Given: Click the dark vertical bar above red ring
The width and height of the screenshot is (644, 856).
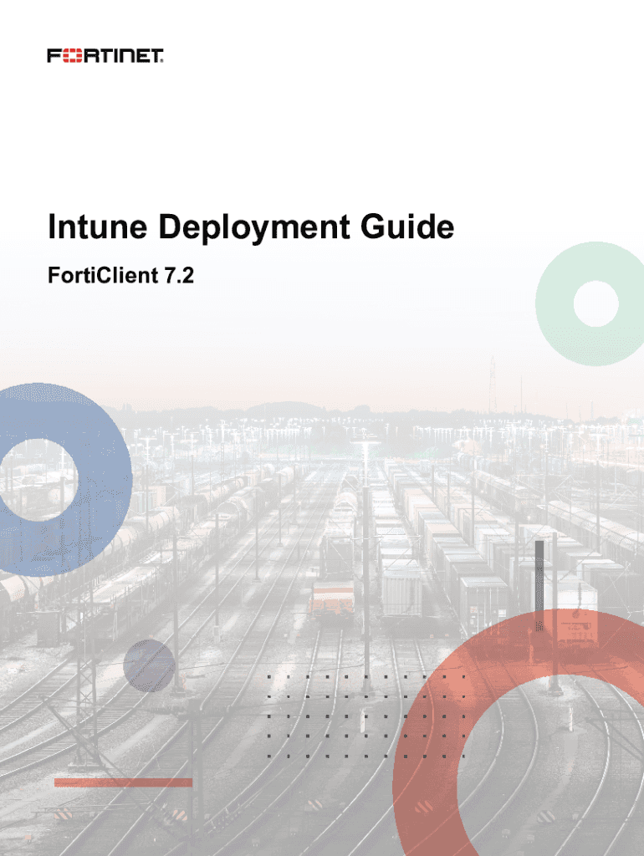Looking at the screenshot, I should coord(539,575).
